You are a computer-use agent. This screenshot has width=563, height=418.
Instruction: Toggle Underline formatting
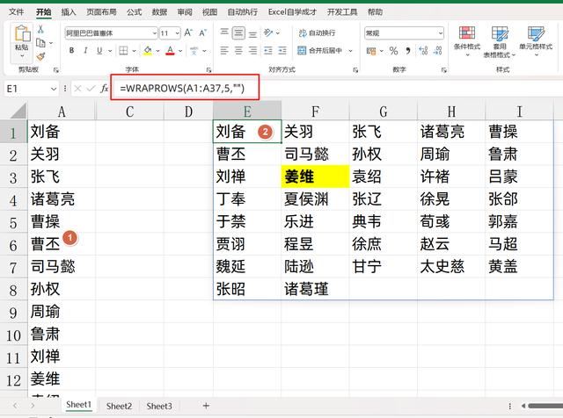point(99,51)
